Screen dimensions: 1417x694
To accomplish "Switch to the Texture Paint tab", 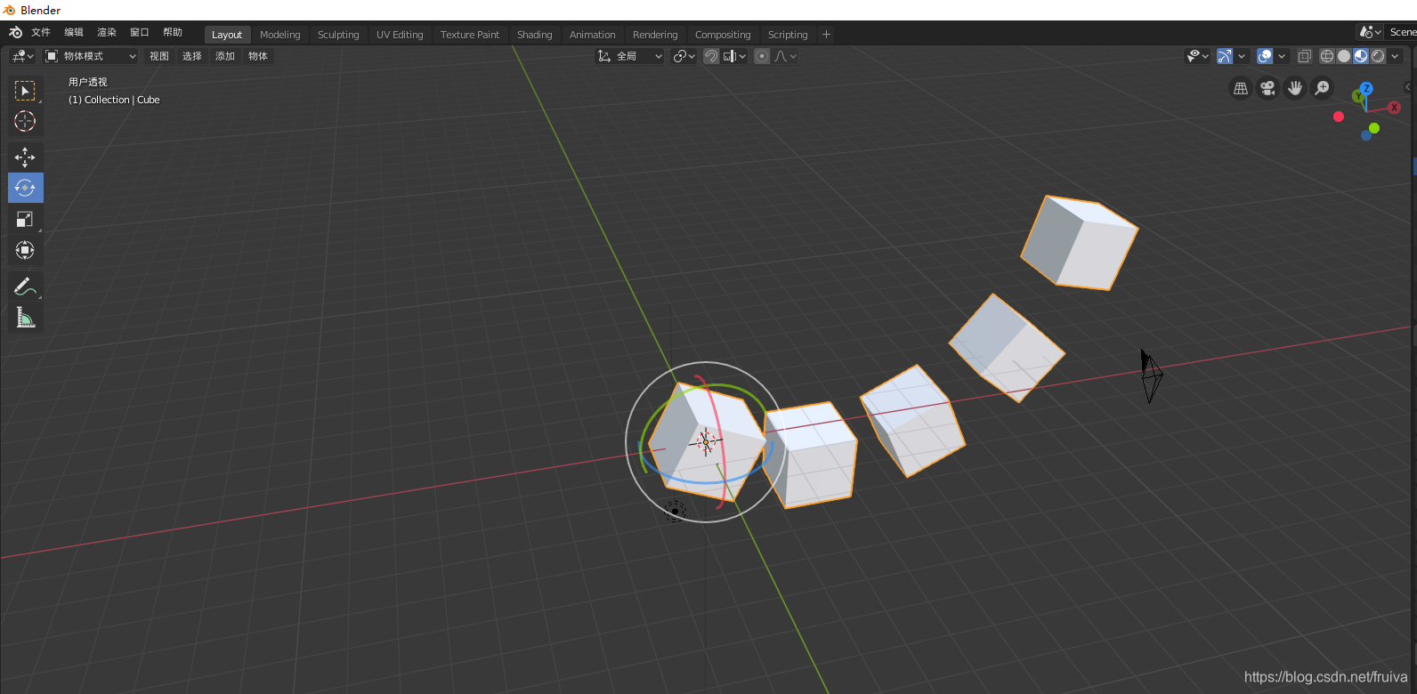I will [x=470, y=35].
